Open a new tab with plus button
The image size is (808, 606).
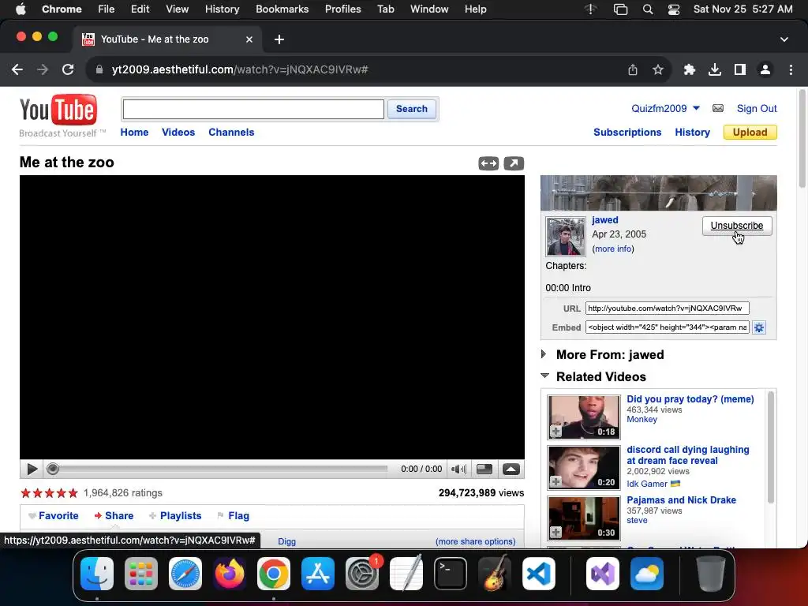pyautogui.click(x=279, y=39)
